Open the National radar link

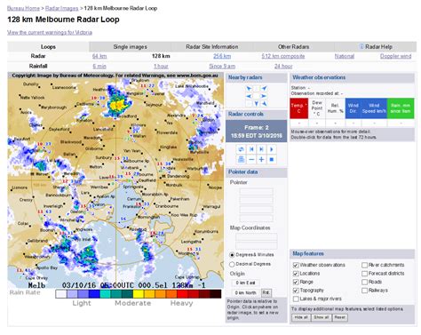click(345, 56)
